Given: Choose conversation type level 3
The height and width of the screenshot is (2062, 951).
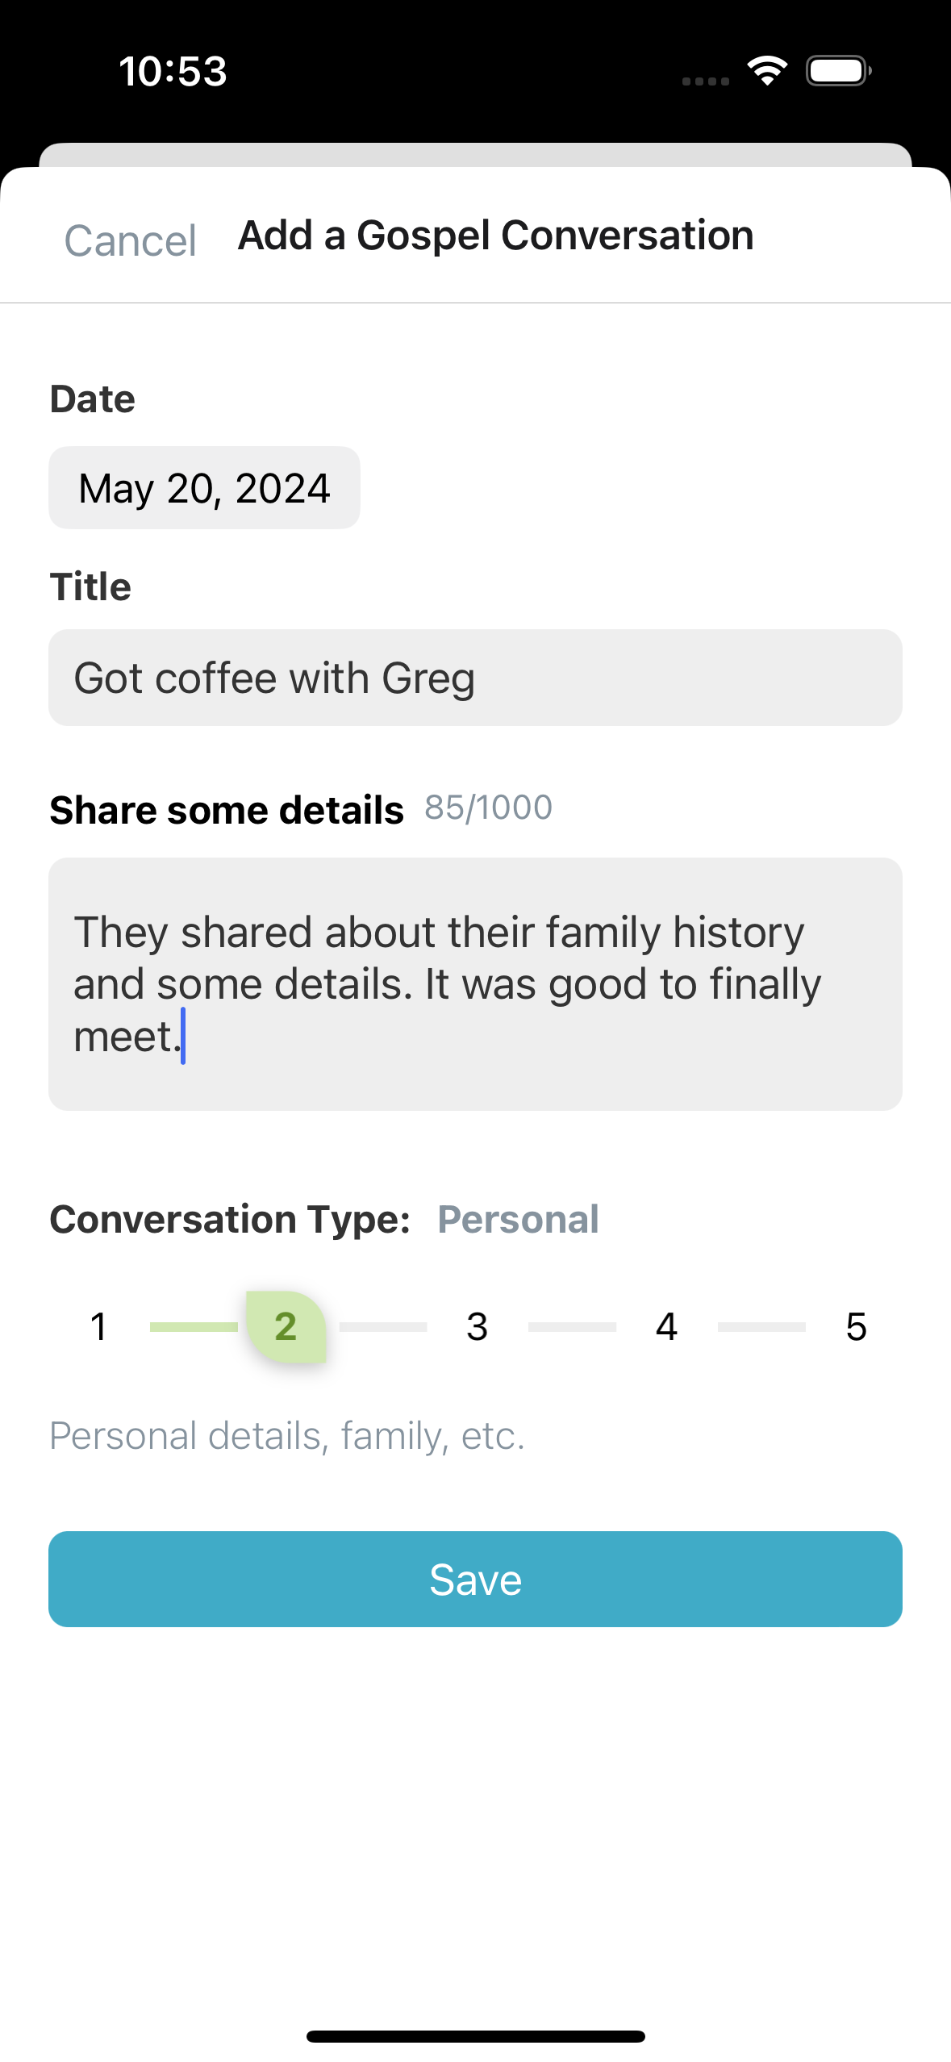Looking at the screenshot, I should click(477, 1327).
